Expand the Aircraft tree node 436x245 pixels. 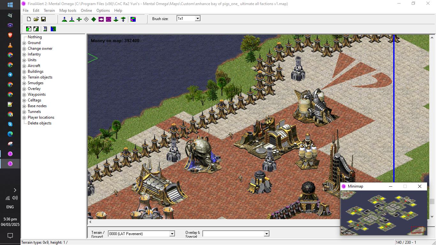tap(24, 66)
